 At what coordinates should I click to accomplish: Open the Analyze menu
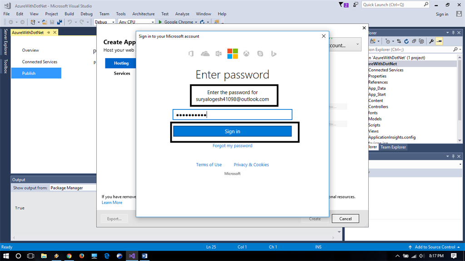182,14
